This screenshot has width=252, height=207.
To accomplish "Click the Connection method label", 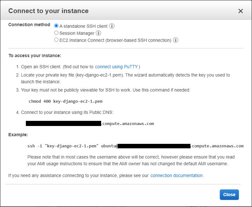I will pos(29,25).
